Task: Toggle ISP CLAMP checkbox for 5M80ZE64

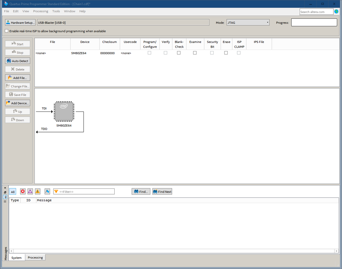Action: click(239, 53)
